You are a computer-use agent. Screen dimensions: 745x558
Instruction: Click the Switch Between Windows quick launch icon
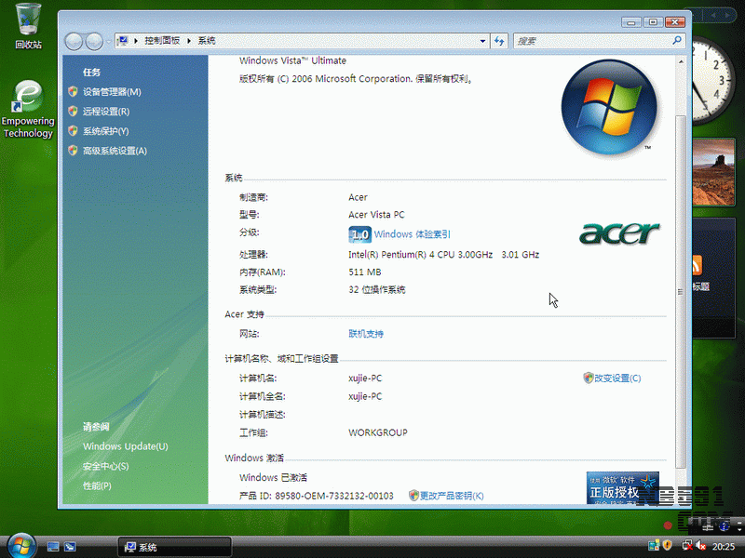(x=71, y=547)
